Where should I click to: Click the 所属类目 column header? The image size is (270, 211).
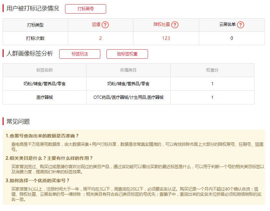pos(128,70)
